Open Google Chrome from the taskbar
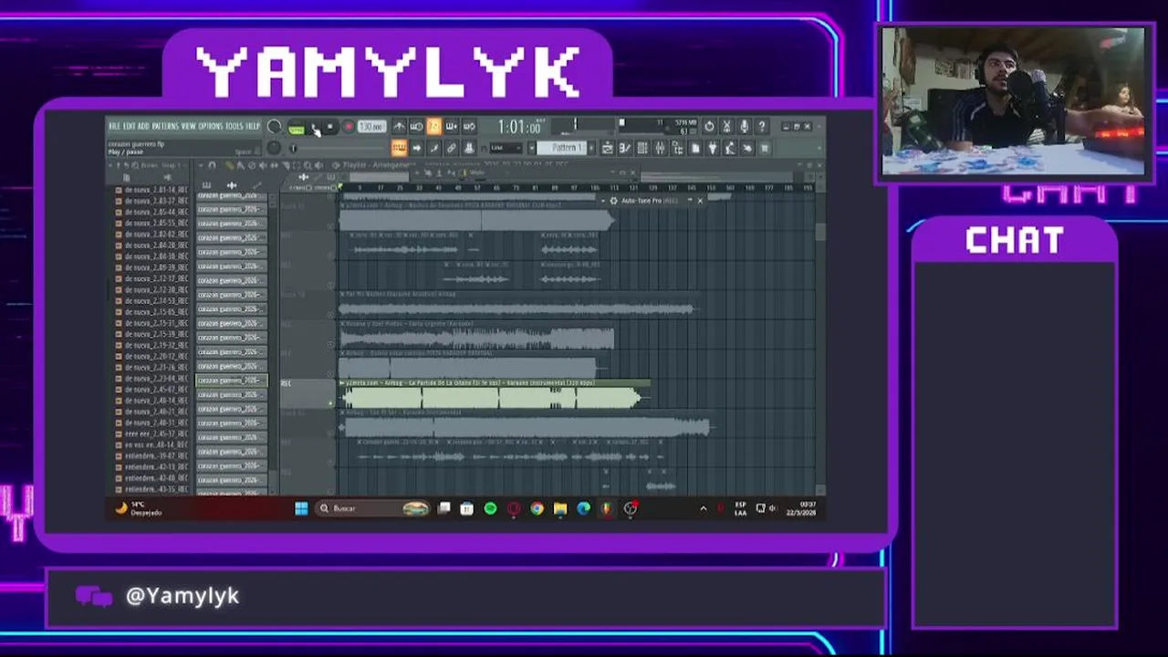 (x=537, y=508)
